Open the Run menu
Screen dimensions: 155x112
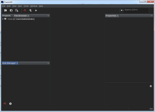(x=20, y=6)
